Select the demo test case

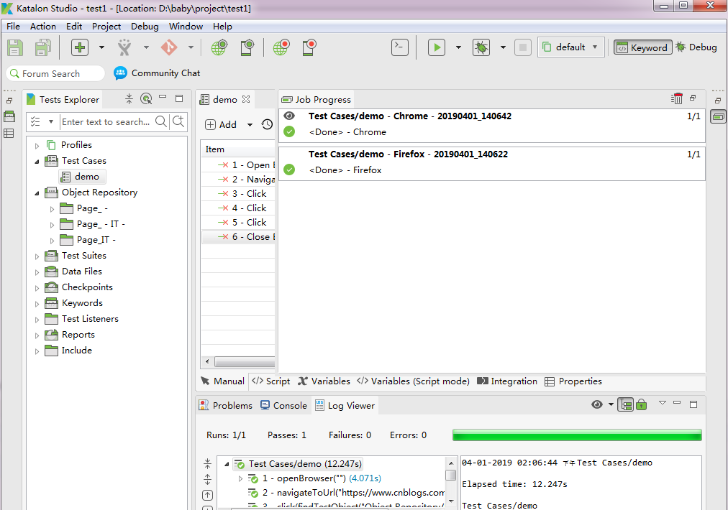pyautogui.click(x=82, y=177)
